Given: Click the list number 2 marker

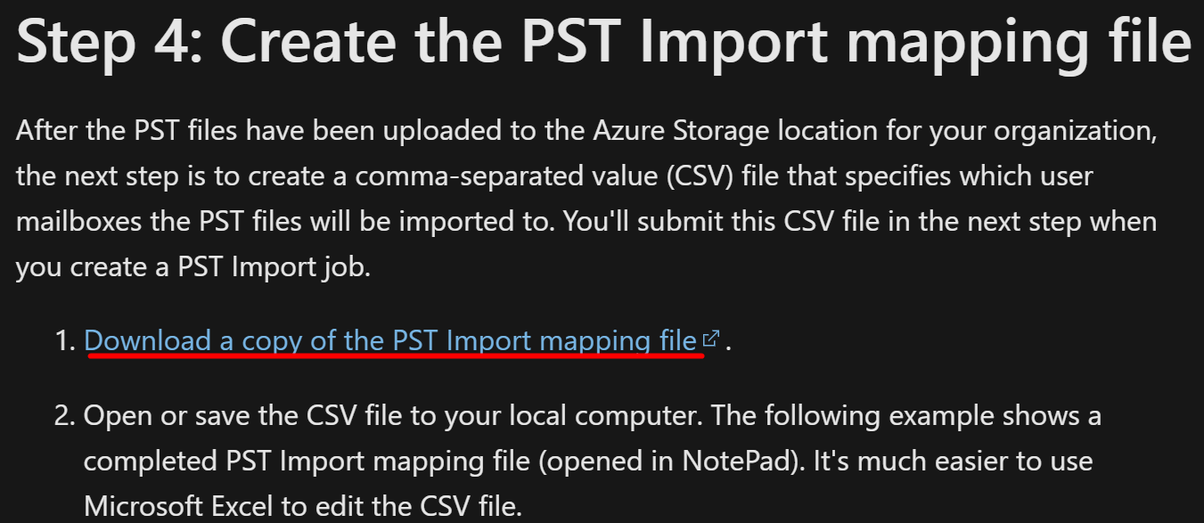Looking at the screenshot, I should coord(66,416).
